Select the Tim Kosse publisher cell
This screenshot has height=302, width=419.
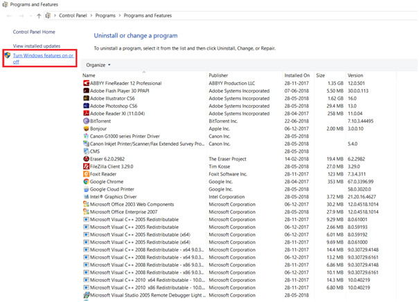(220, 167)
